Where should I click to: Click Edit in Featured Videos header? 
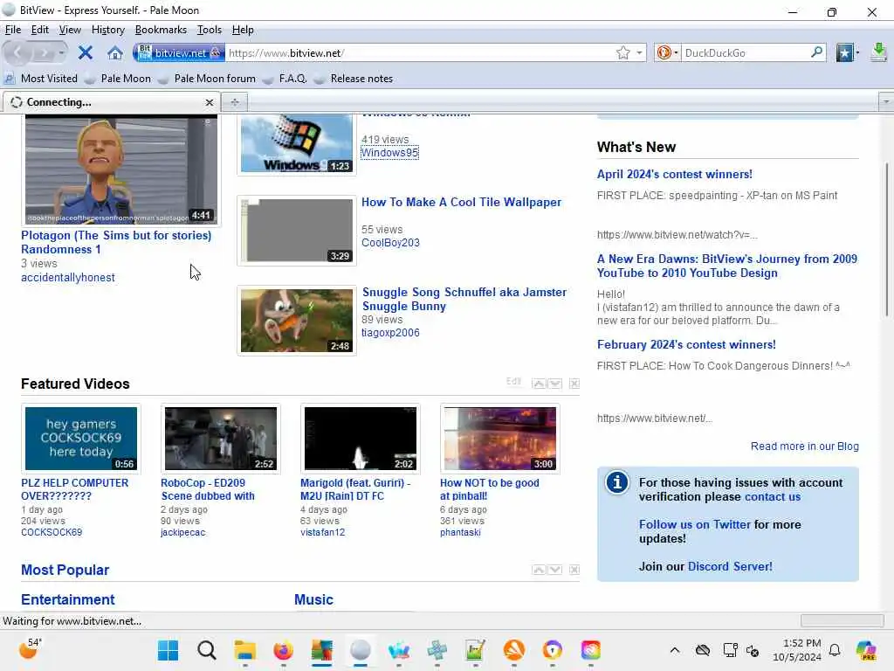[513, 381]
